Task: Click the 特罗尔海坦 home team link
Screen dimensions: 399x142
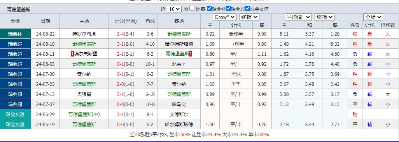Action: click(84, 34)
